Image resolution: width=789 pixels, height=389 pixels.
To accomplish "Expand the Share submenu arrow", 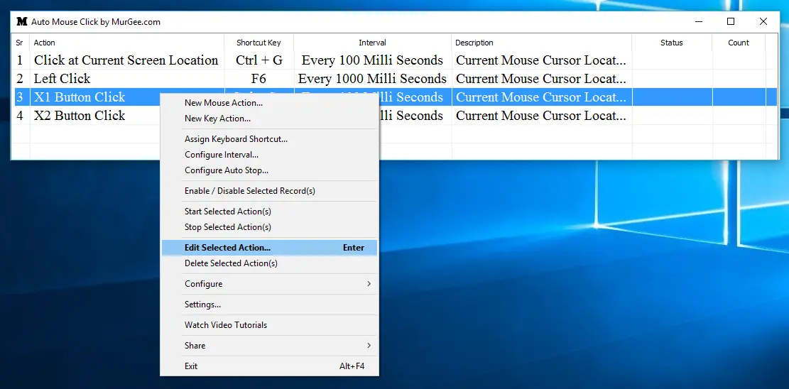I will pyautogui.click(x=369, y=346).
